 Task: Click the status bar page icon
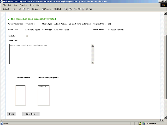2,123
